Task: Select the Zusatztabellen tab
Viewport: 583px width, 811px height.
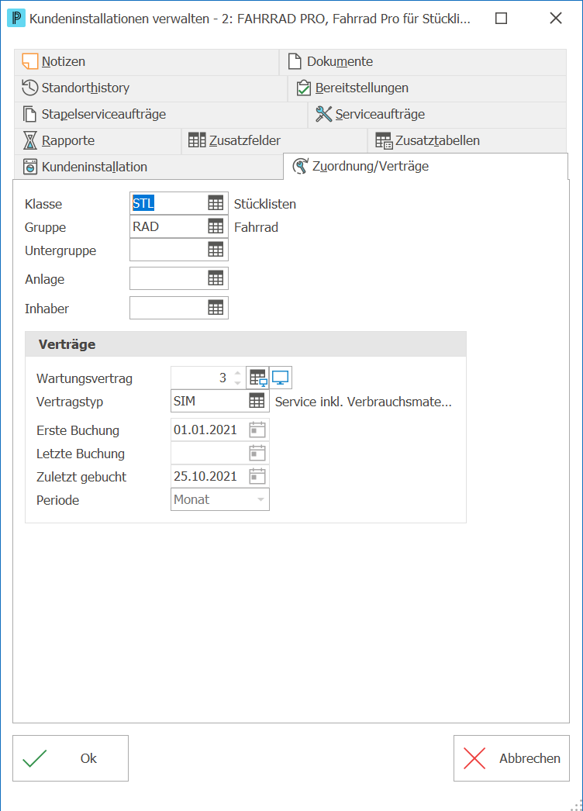Action: pyautogui.click(x=467, y=140)
